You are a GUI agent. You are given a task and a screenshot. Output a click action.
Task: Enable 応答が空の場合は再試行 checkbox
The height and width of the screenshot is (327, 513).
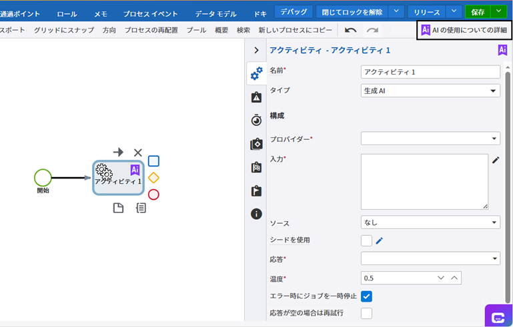[x=366, y=313]
